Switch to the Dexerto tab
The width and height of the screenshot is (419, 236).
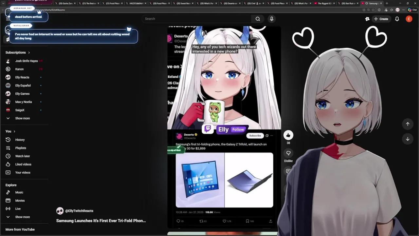tap(230, 3)
